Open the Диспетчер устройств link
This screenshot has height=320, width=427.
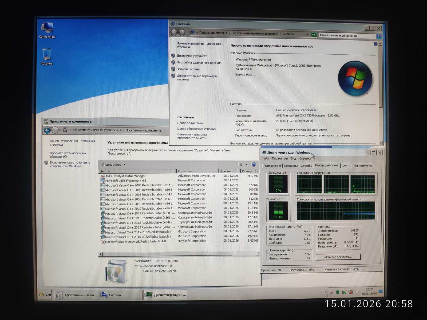192,56
